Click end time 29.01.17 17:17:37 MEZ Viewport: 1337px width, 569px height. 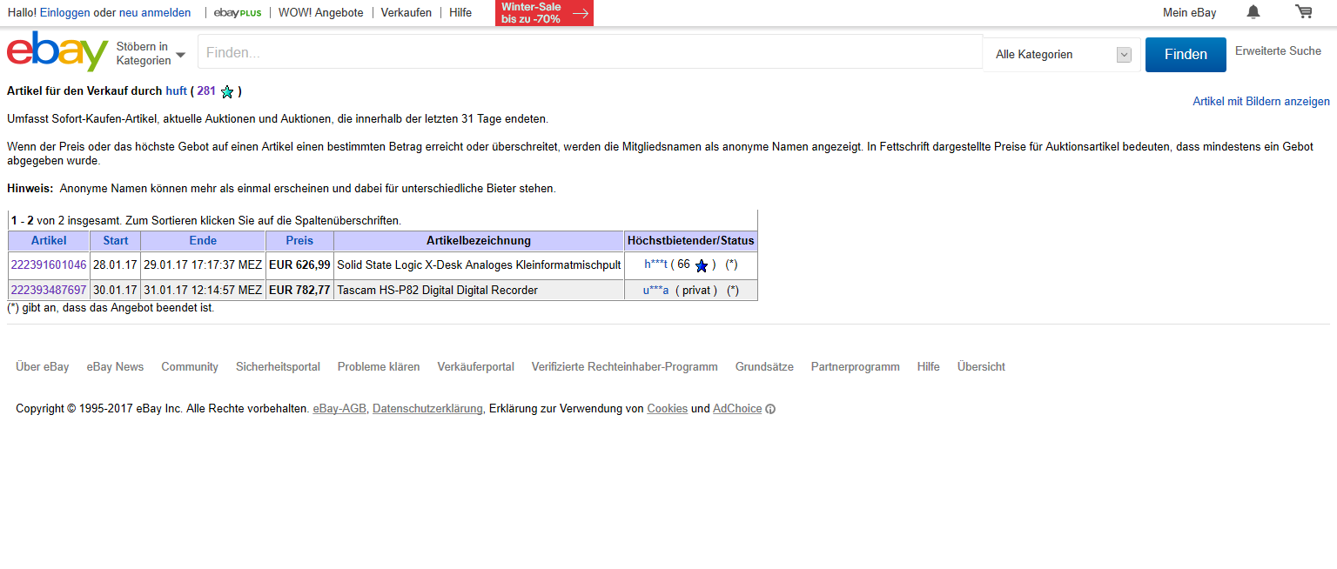point(203,265)
